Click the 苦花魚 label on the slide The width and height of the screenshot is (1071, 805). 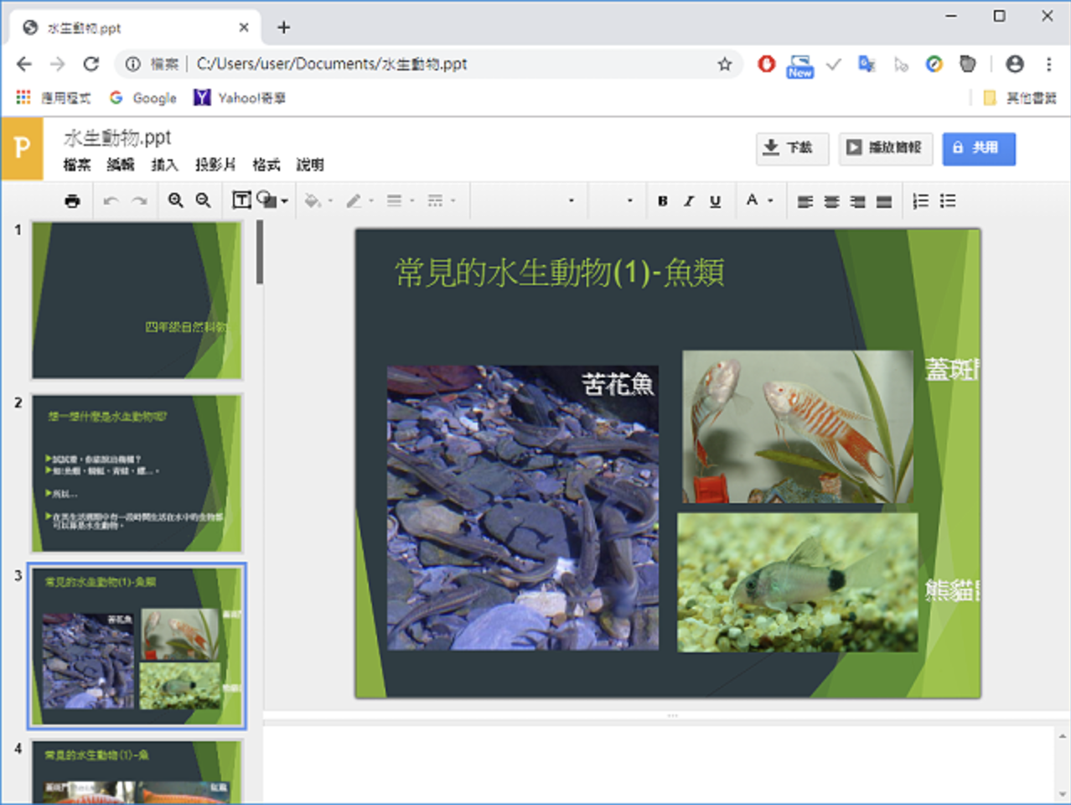coord(618,384)
